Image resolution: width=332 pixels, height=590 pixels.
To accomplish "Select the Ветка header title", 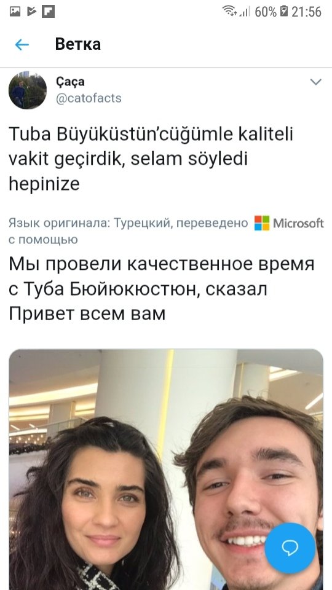I will [x=78, y=44].
